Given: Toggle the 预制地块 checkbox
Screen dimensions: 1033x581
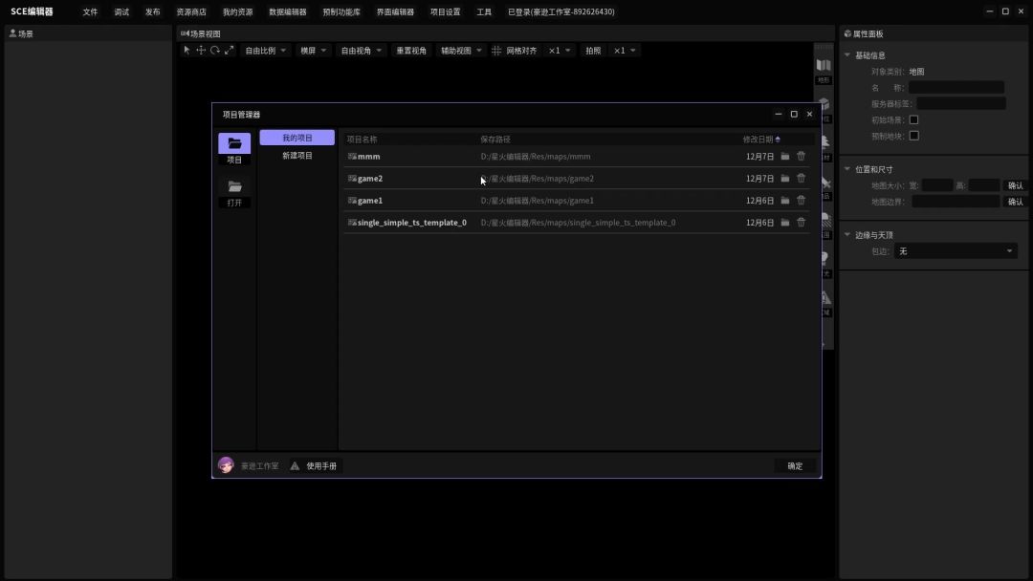Looking at the screenshot, I should coord(913,137).
